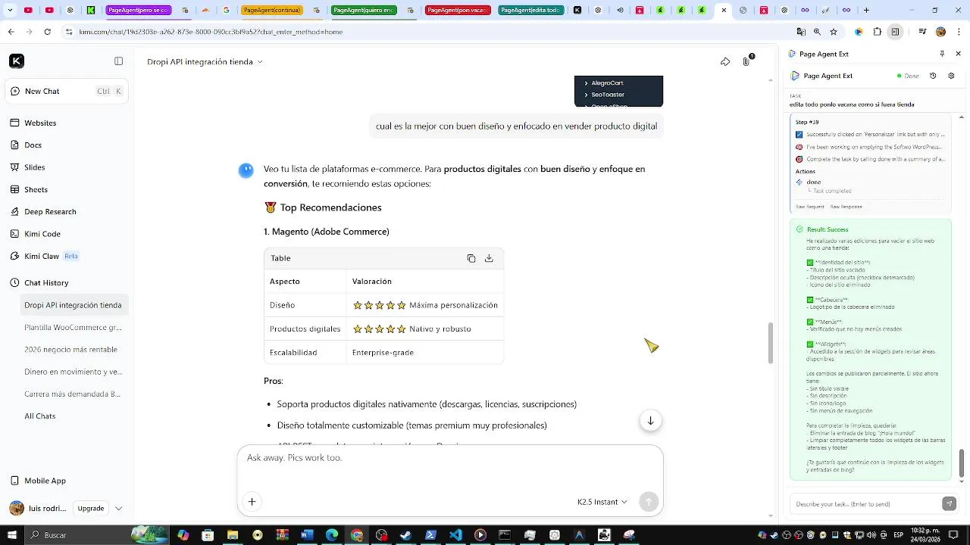Focus the 'Describe your task' input field
This screenshot has height=545, width=970.
(865, 503)
